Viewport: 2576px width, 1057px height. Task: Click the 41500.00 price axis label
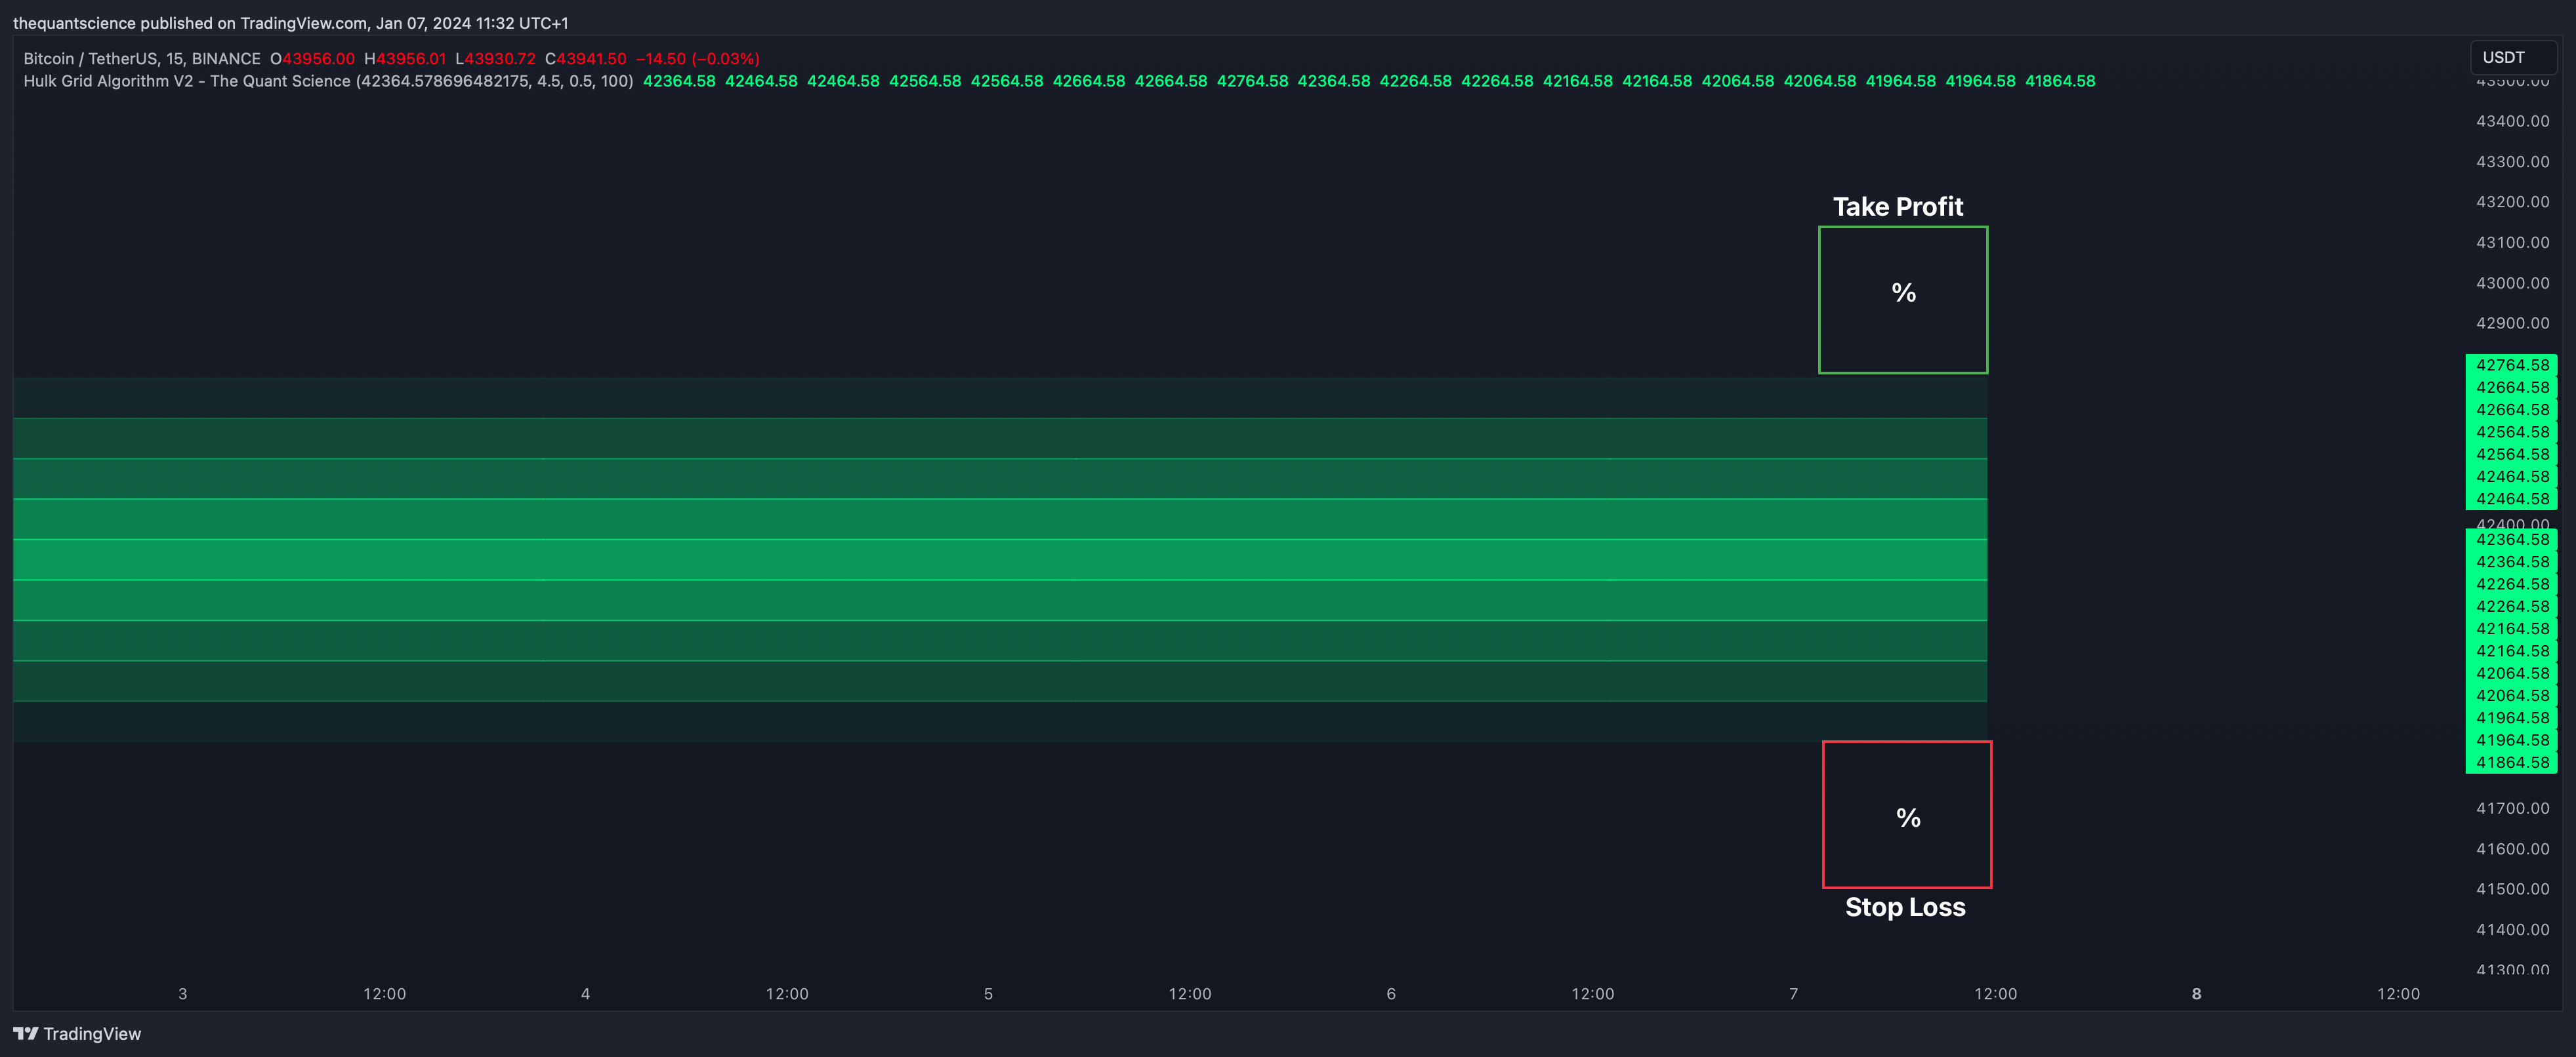tap(2512, 889)
